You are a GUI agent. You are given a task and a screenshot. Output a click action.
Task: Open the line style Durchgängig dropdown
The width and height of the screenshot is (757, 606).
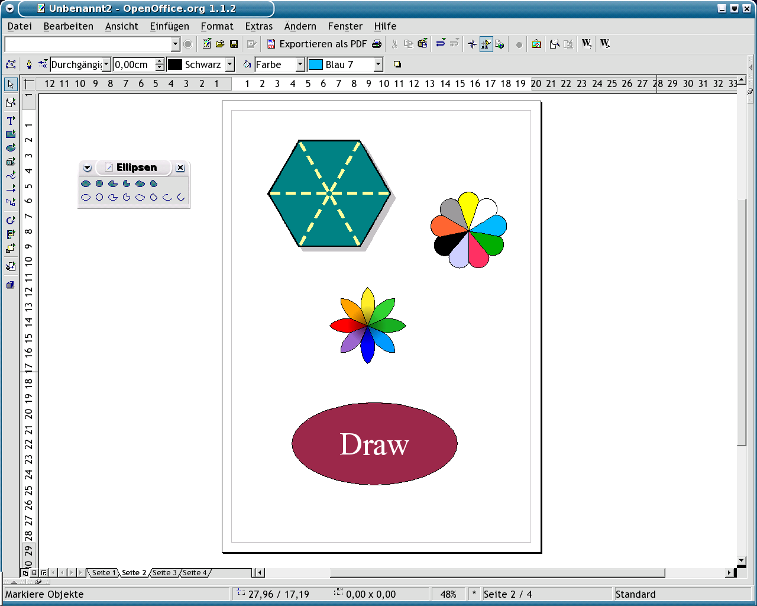[x=106, y=65]
